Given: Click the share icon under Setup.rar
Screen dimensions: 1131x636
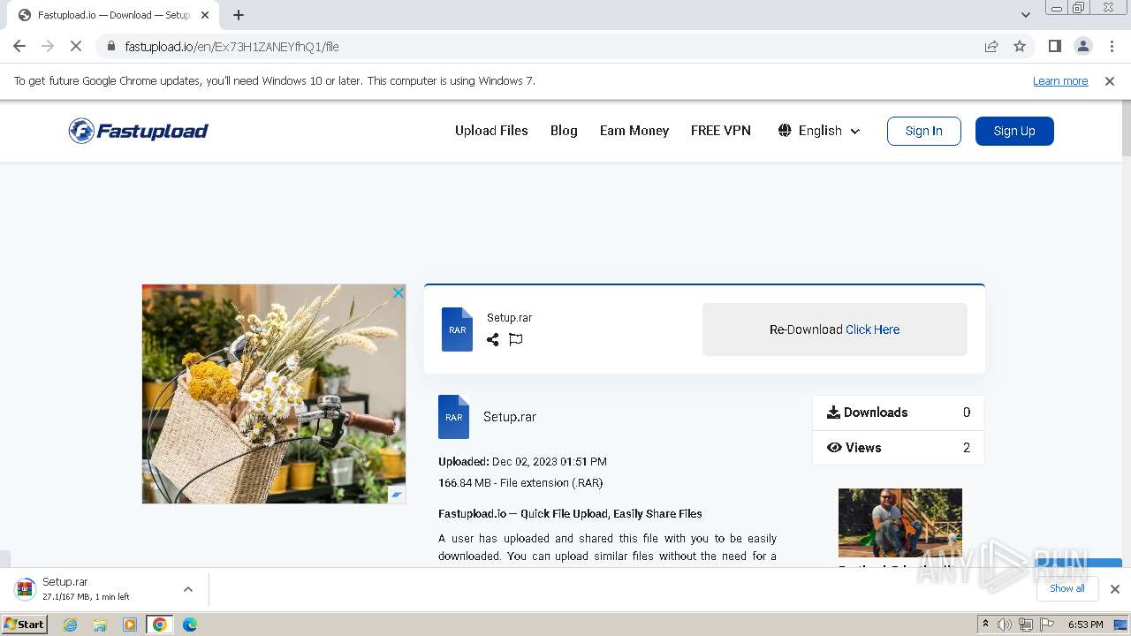Looking at the screenshot, I should [493, 339].
